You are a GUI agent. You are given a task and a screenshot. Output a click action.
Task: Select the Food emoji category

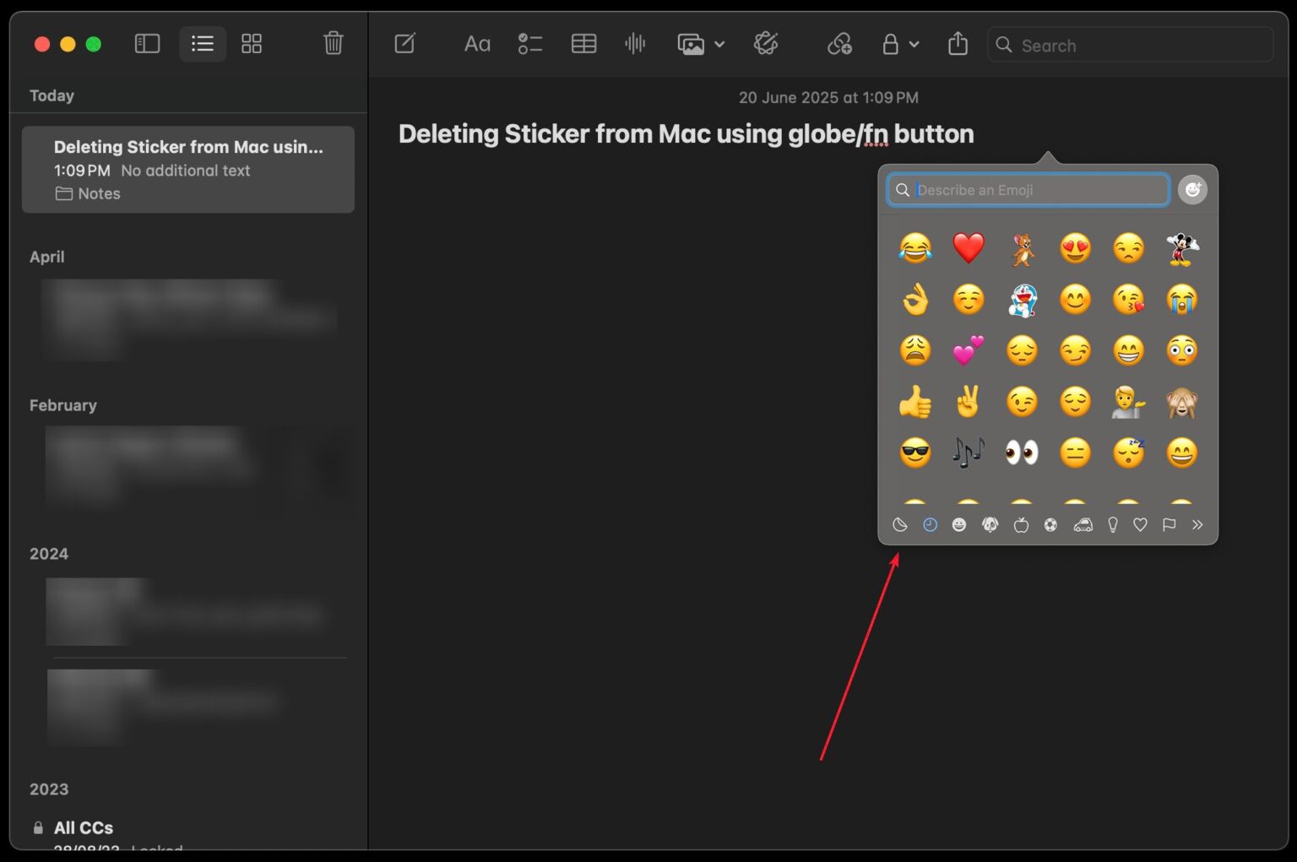[1020, 524]
